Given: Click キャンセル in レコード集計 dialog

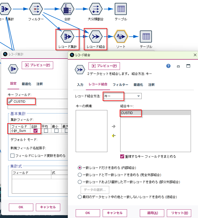Looking at the screenshot, I should (48, 207).
